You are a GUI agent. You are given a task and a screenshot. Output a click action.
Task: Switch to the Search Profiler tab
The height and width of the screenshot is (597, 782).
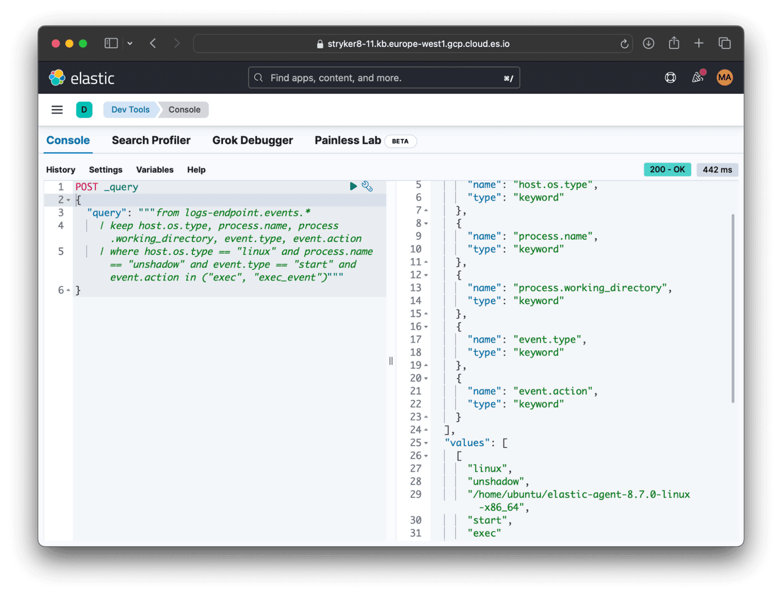151,141
